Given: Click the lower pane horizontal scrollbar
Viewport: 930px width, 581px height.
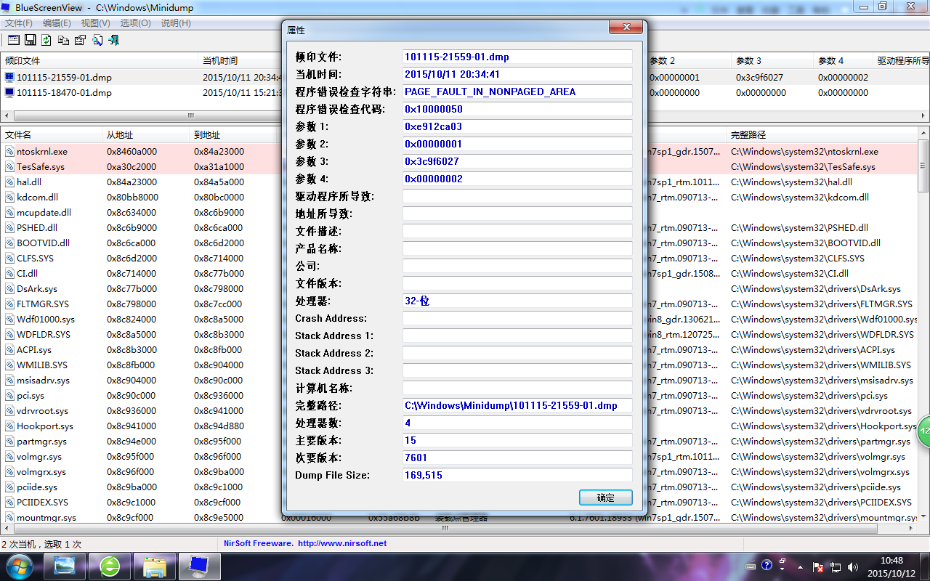Looking at the screenshot, I should [x=444, y=529].
